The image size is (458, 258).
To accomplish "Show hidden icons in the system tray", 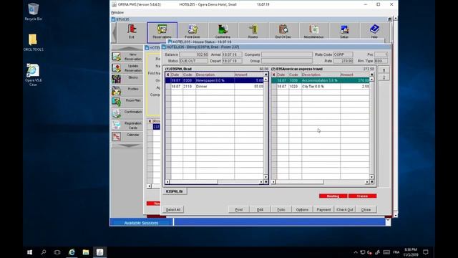I will tap(356, 252).
